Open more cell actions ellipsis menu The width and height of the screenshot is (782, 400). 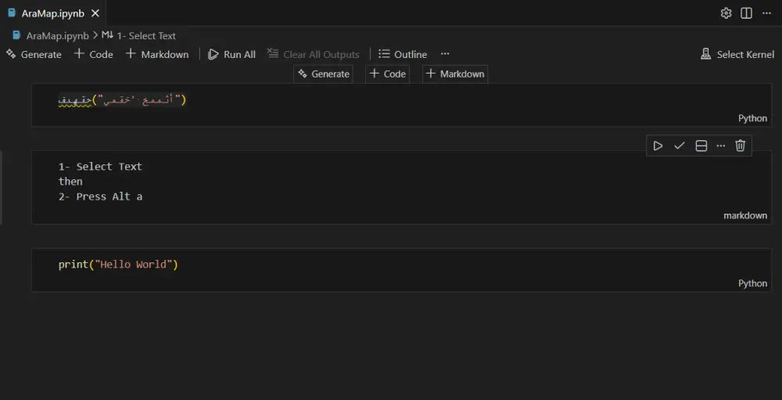pos(721,146)
